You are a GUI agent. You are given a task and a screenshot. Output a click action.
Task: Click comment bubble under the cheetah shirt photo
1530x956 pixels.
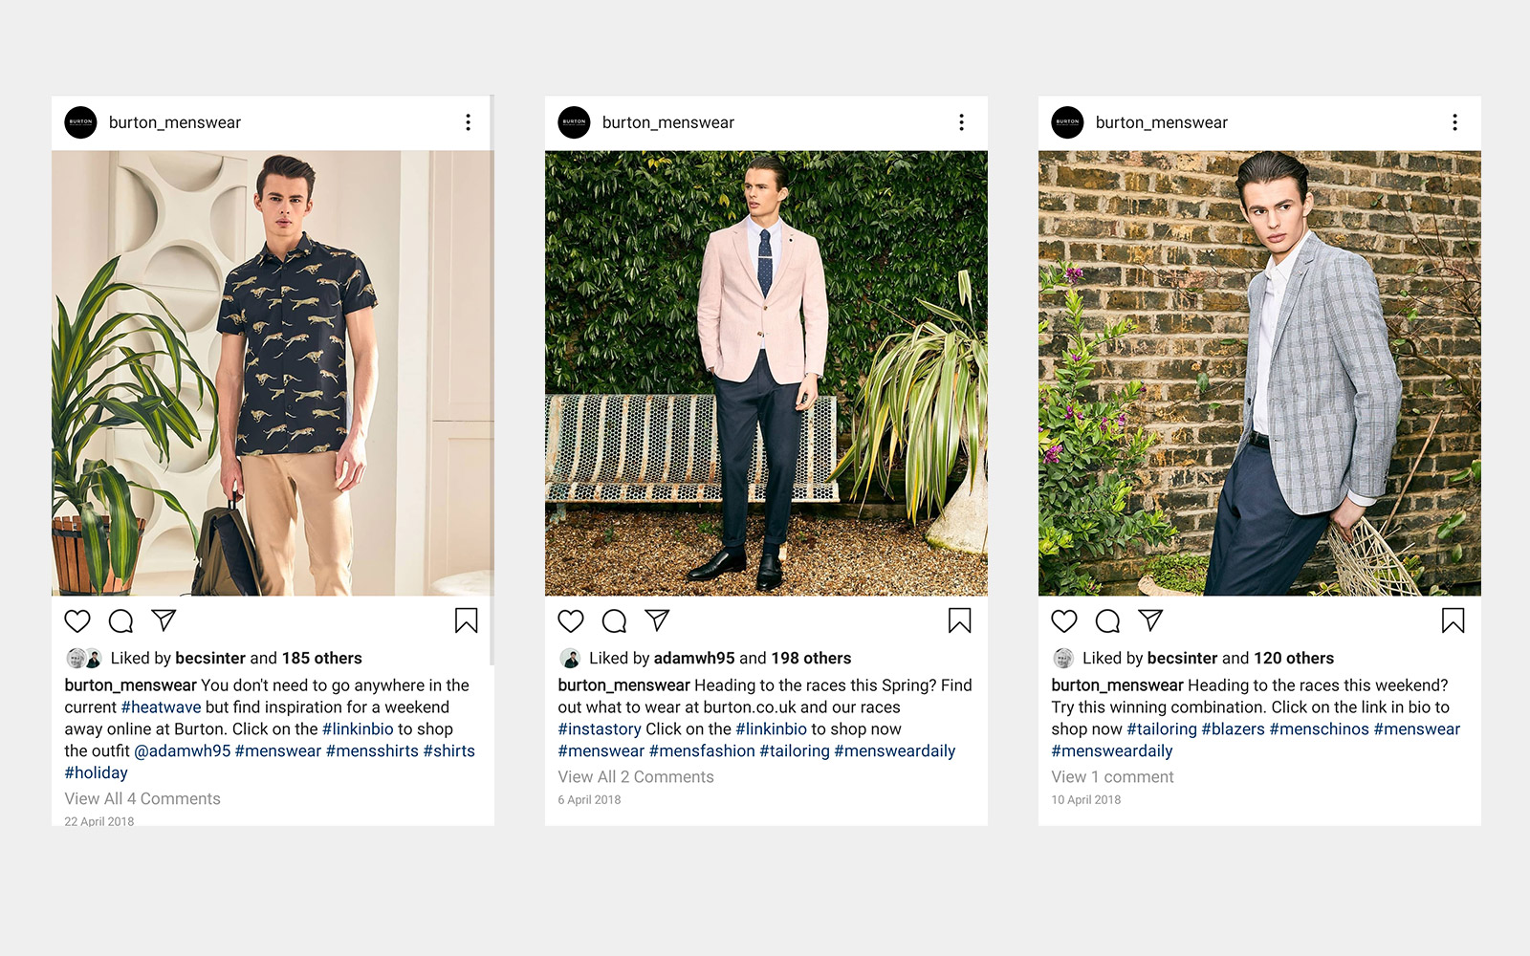120,621
